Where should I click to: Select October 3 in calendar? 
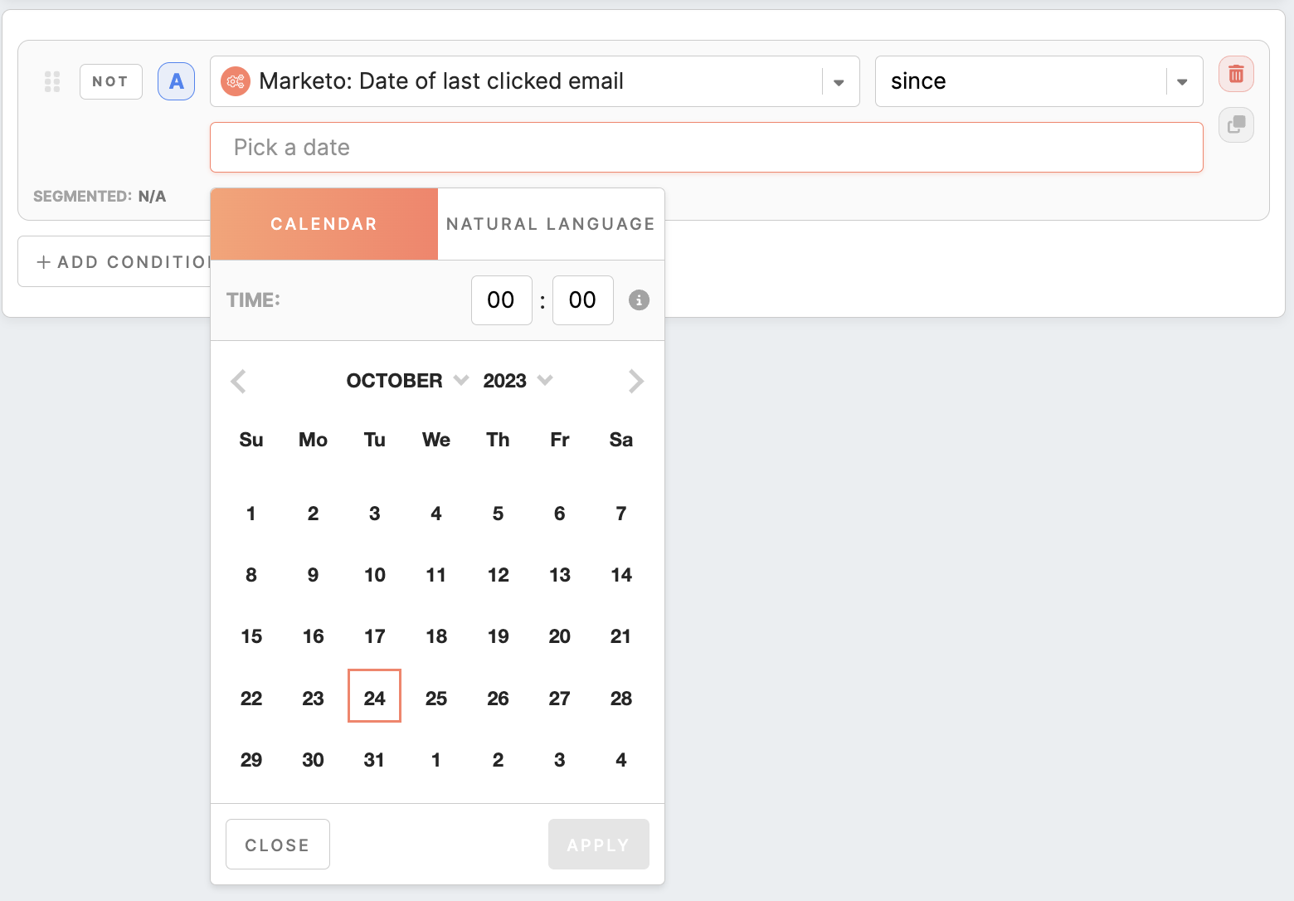pyautogui.click(x=375, y=514)
